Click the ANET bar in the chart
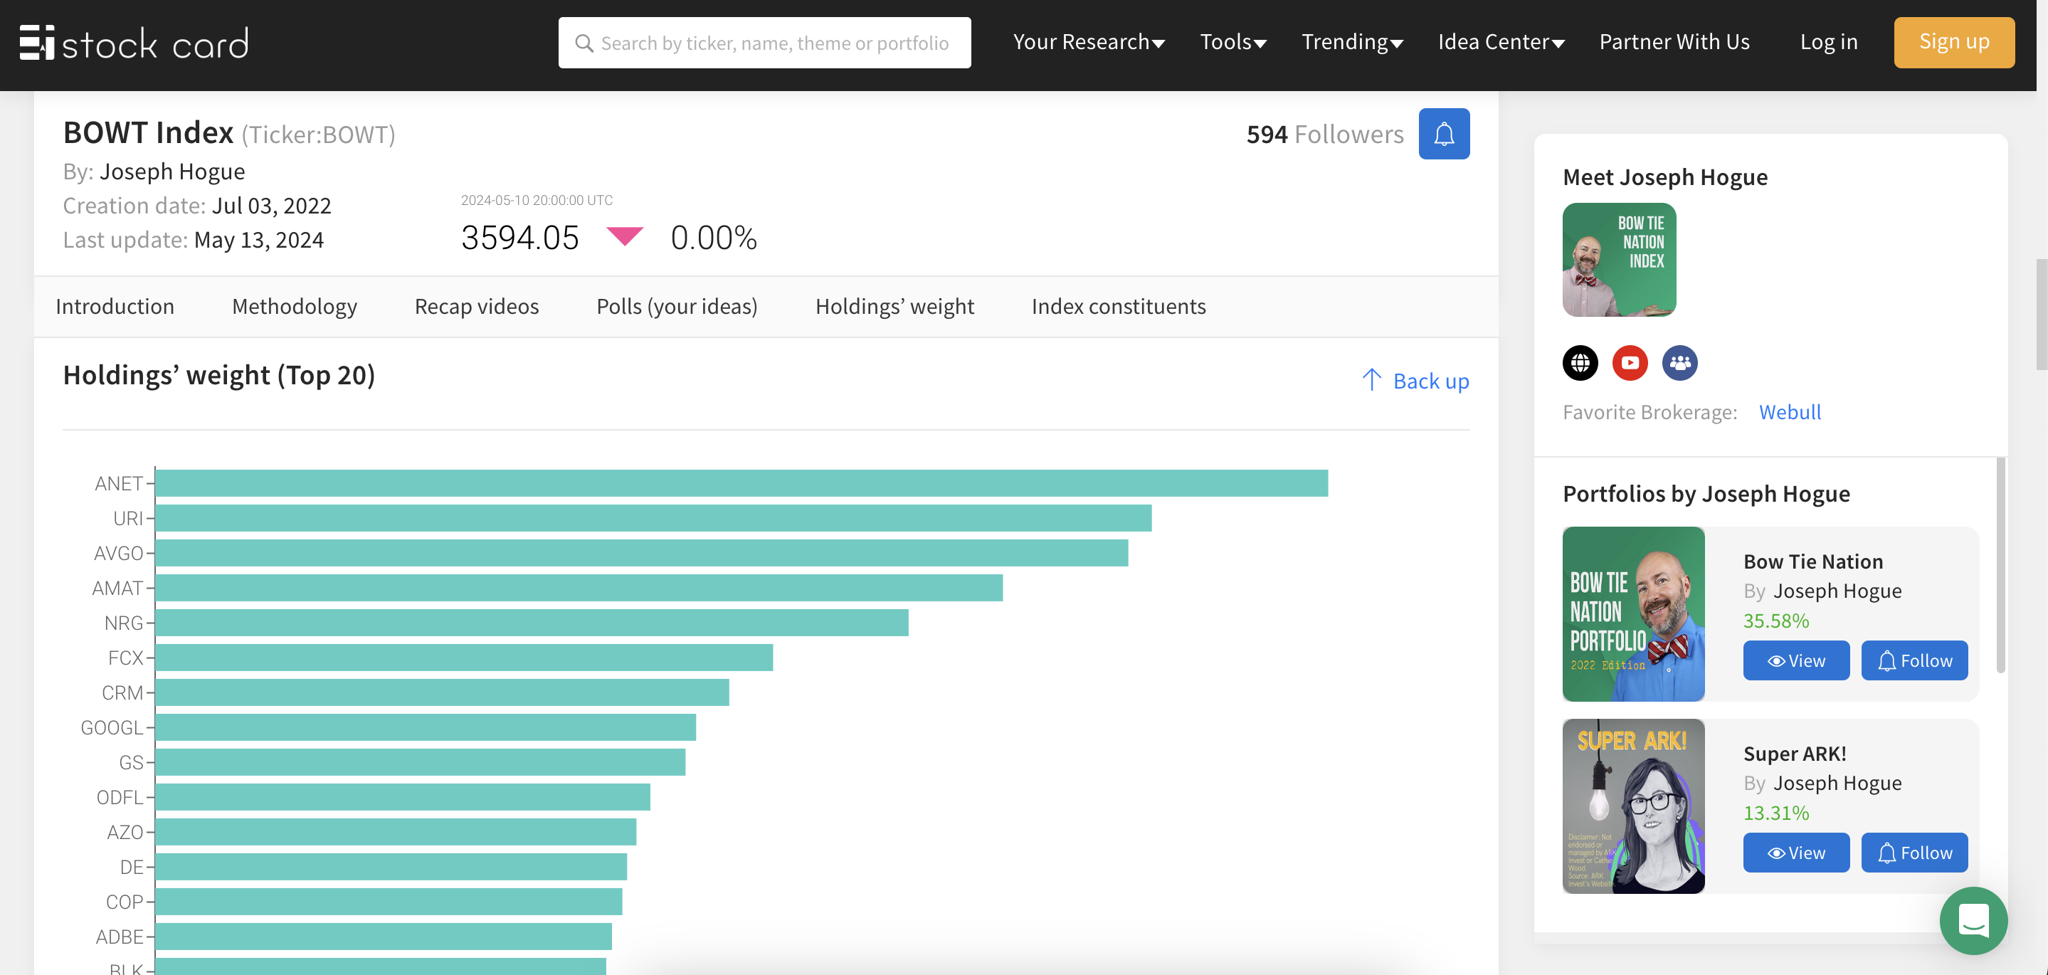 point(739,483)
